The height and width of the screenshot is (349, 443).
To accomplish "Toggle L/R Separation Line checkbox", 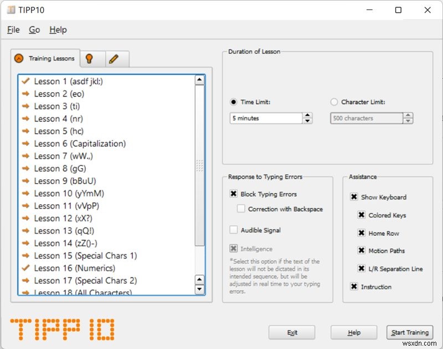I will click(362, 269).
